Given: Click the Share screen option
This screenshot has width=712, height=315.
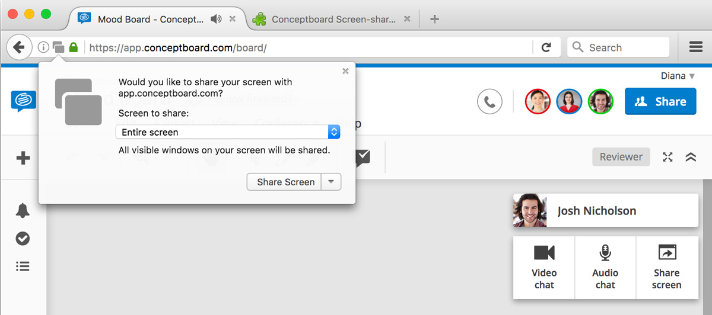Looking at the screenshot, I should pyautogui.click(x=667, y=268).
